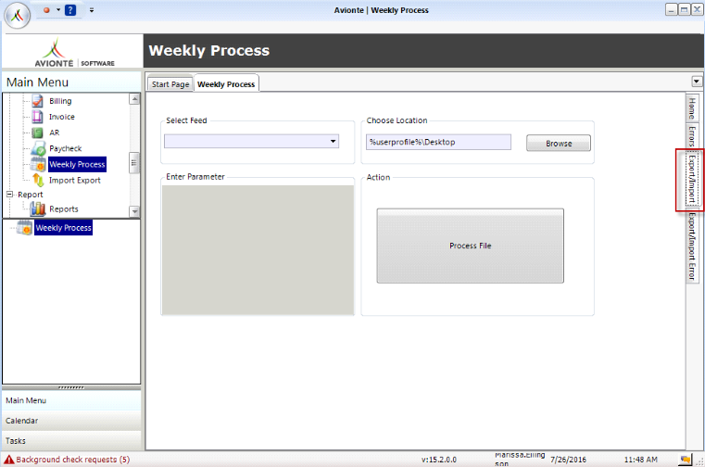Click the tree scrollbar thumb
Viewport: 705px width, 467px height.
134,163
